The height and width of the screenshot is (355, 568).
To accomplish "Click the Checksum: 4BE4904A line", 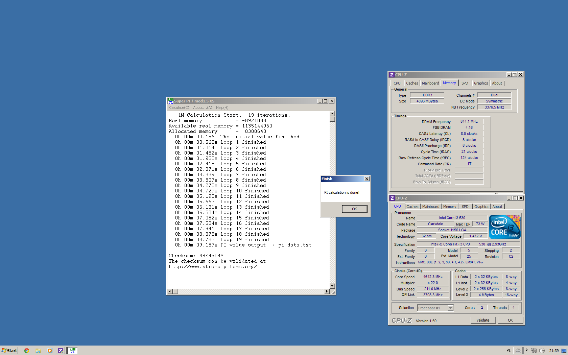I will [x=196, y=256].
